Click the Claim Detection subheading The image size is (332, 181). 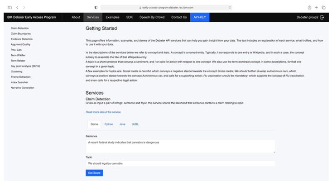pyautogui.click(x=98, y=99)
